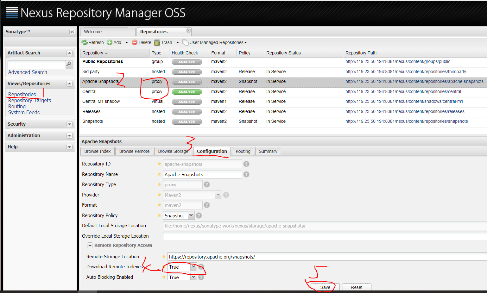Collapse the Artifact Search section

click(70, 53)
